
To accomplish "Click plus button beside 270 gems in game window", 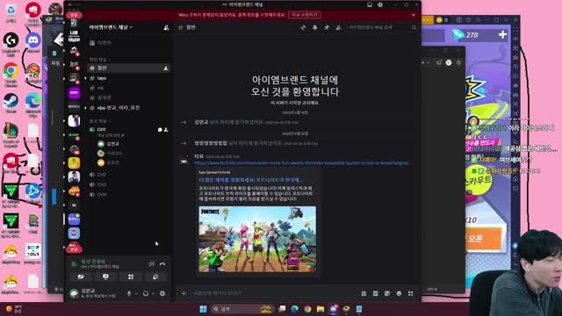I will [502, 34].
